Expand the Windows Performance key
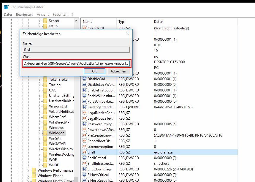Image resolution: width=255 pixels, height=182 pixels. (x=28, y=171)
